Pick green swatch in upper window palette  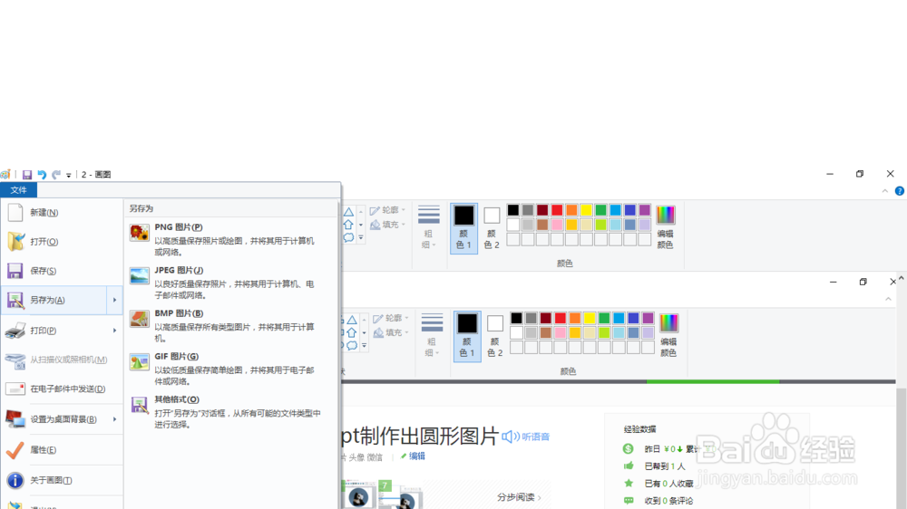(600, 210)
